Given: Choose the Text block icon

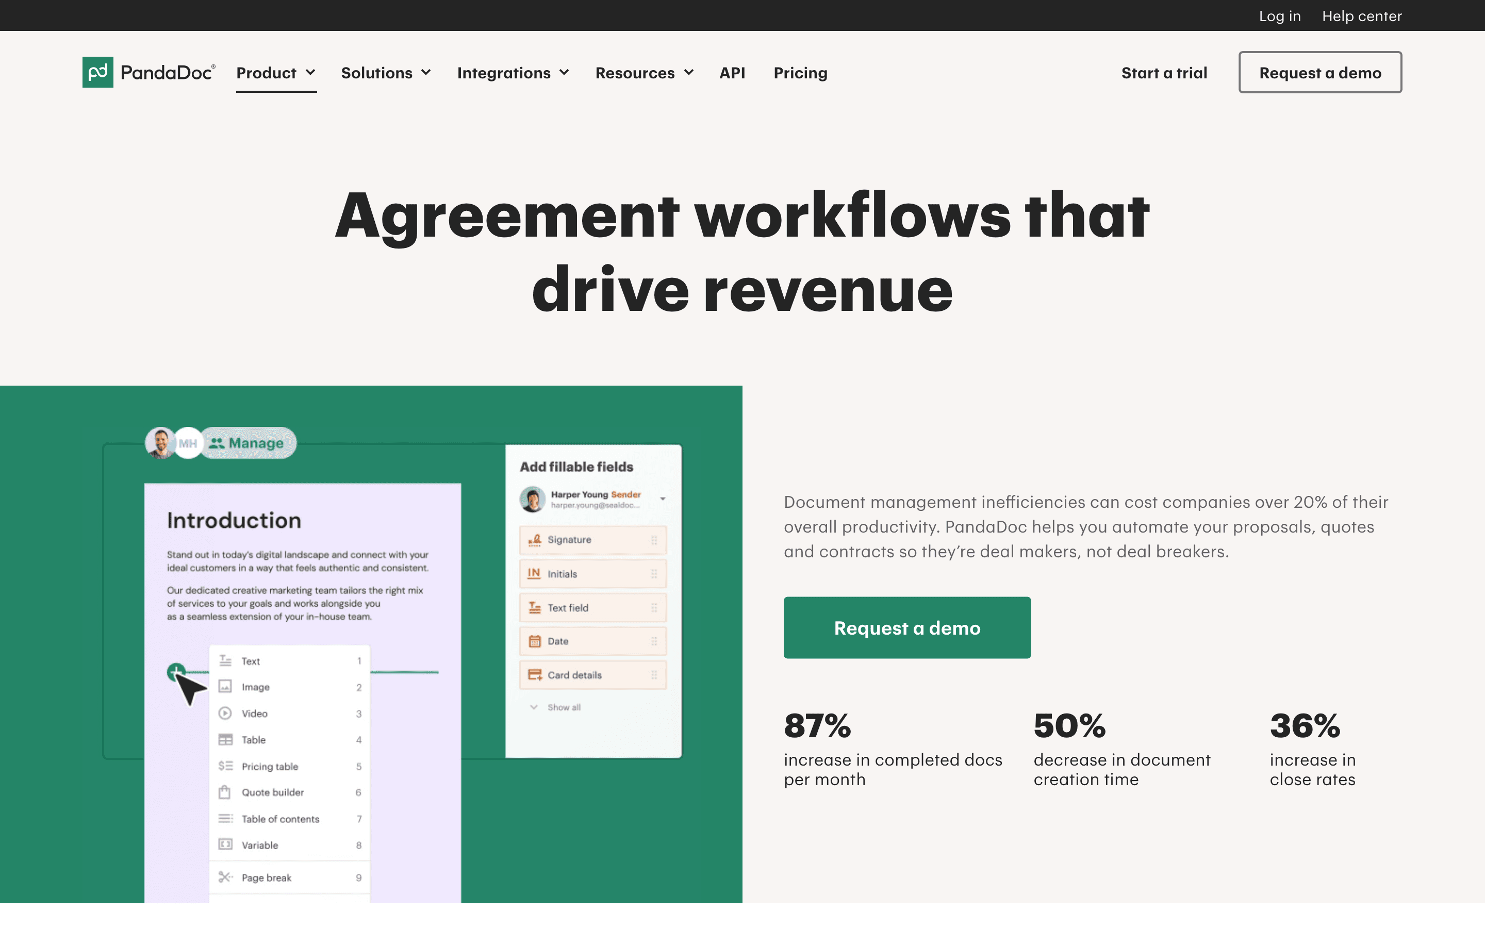Looking at the screenshot, I should point(225,661).
